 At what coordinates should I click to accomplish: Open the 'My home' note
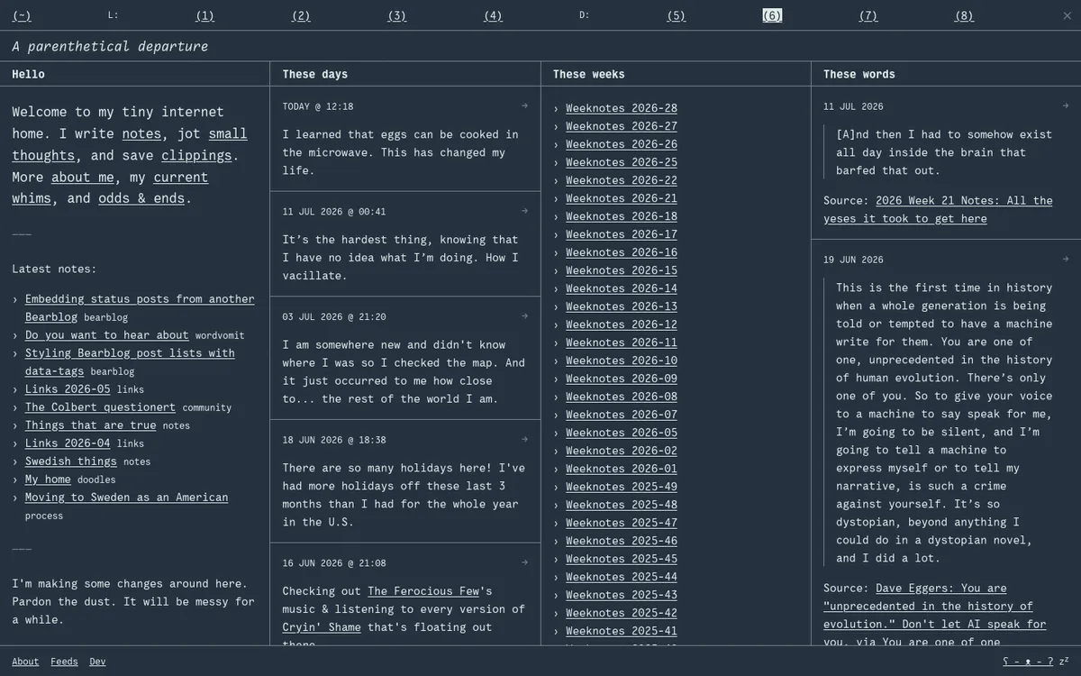48,479
